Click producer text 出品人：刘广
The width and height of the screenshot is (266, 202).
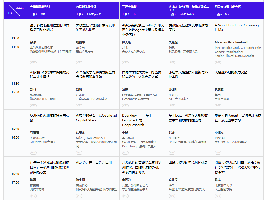tap(130, 14)
